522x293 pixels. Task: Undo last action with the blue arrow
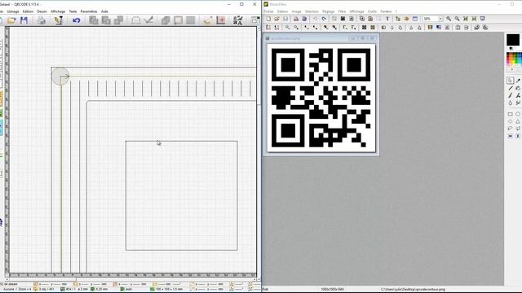click(76, 20)
